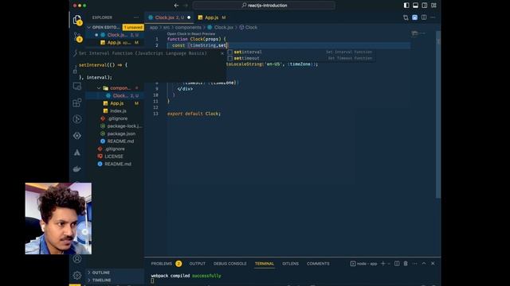Open the Explorer view in activity bar
The image size is (510, 286).
(x=77, y=20)
